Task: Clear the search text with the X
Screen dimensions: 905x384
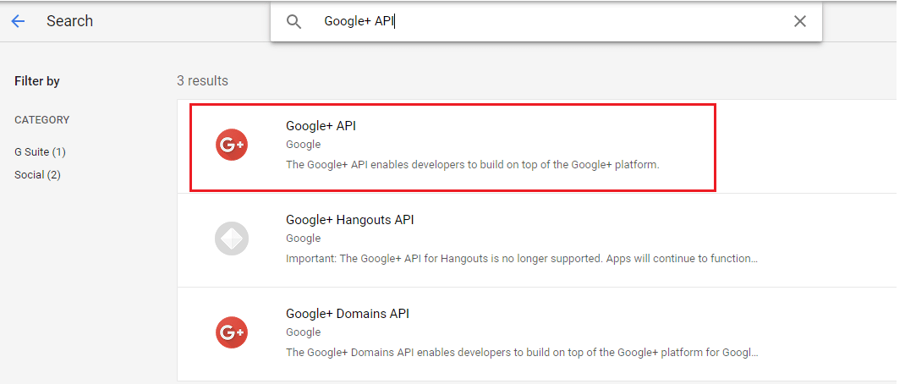Action: (x=799, y=22)
